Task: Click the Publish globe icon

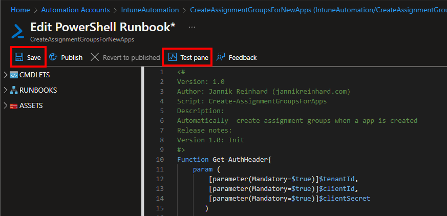Action: [x=53, y=57]
